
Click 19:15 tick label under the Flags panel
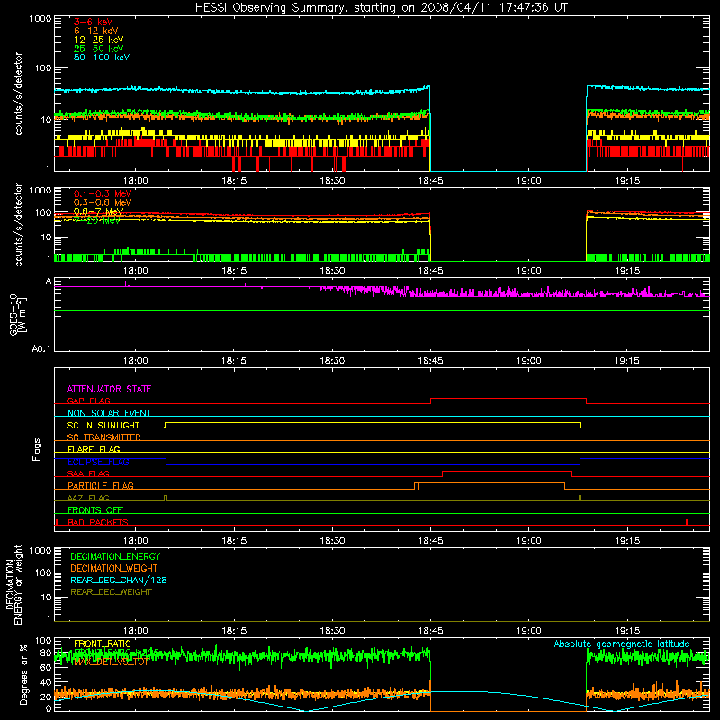pyautogui.click(x=627, y=541)
